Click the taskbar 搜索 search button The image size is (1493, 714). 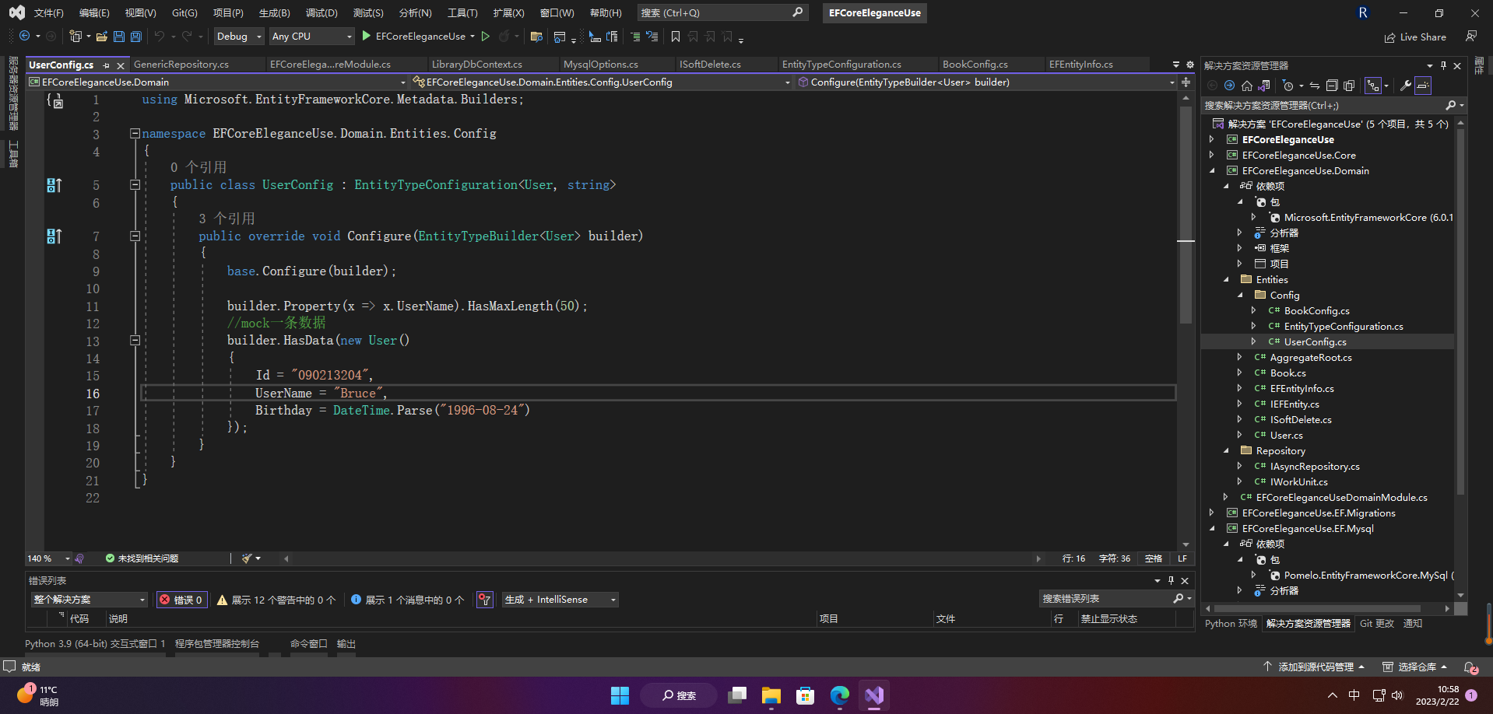point(679,695)
